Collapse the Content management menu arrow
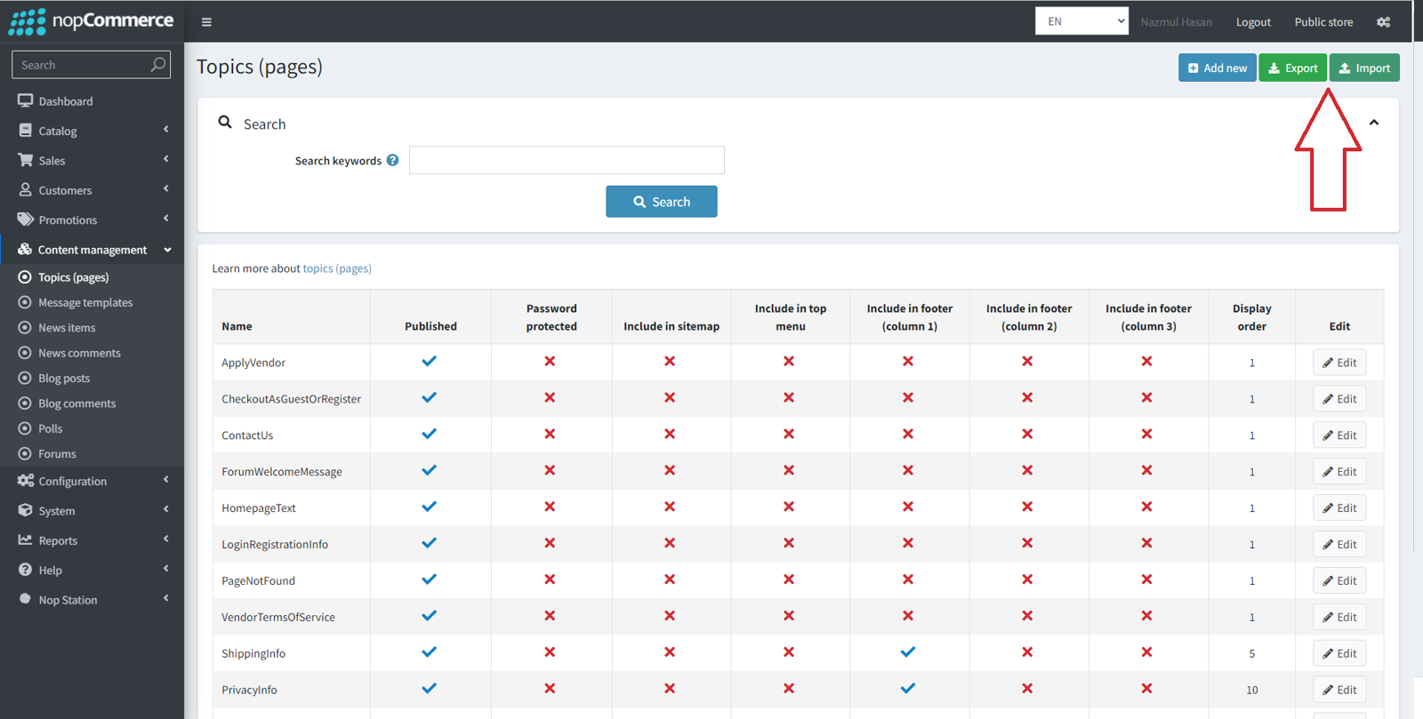Image resolution: width=1423 pixels, height=719 pixels. click(x=167, y=250)
